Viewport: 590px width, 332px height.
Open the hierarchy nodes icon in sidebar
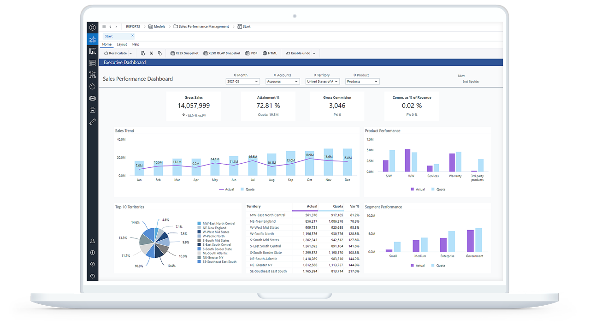pos(93,75)
